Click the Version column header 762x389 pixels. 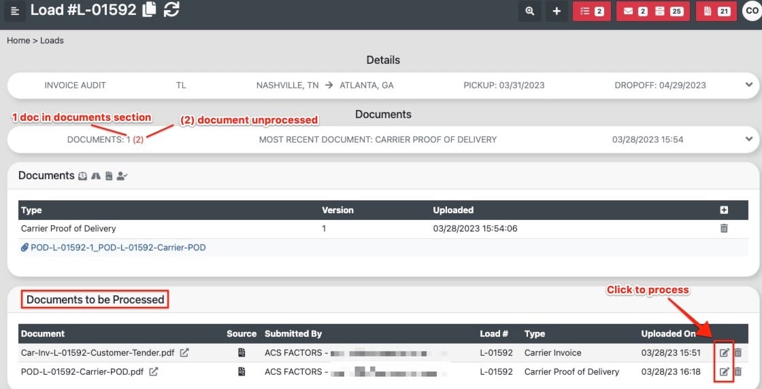(337, 210)
